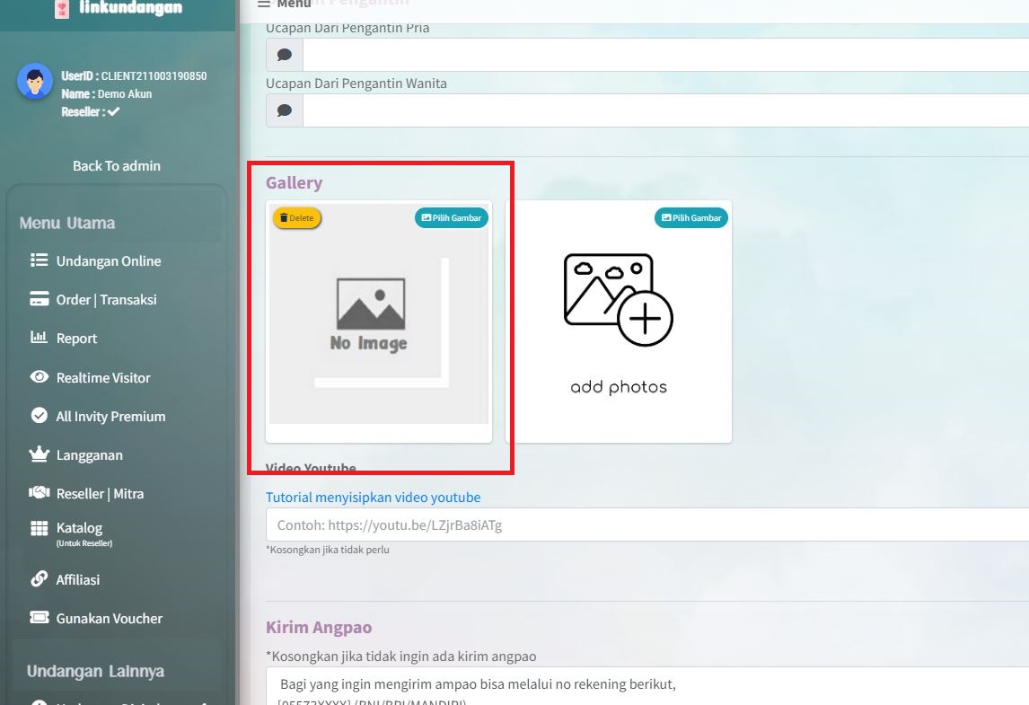1029x705 pixels.
Task: Click the Report bar chart icon
Action: 39,338
